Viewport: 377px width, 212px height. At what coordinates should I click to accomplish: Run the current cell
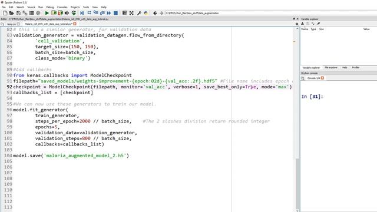(54, 13)
